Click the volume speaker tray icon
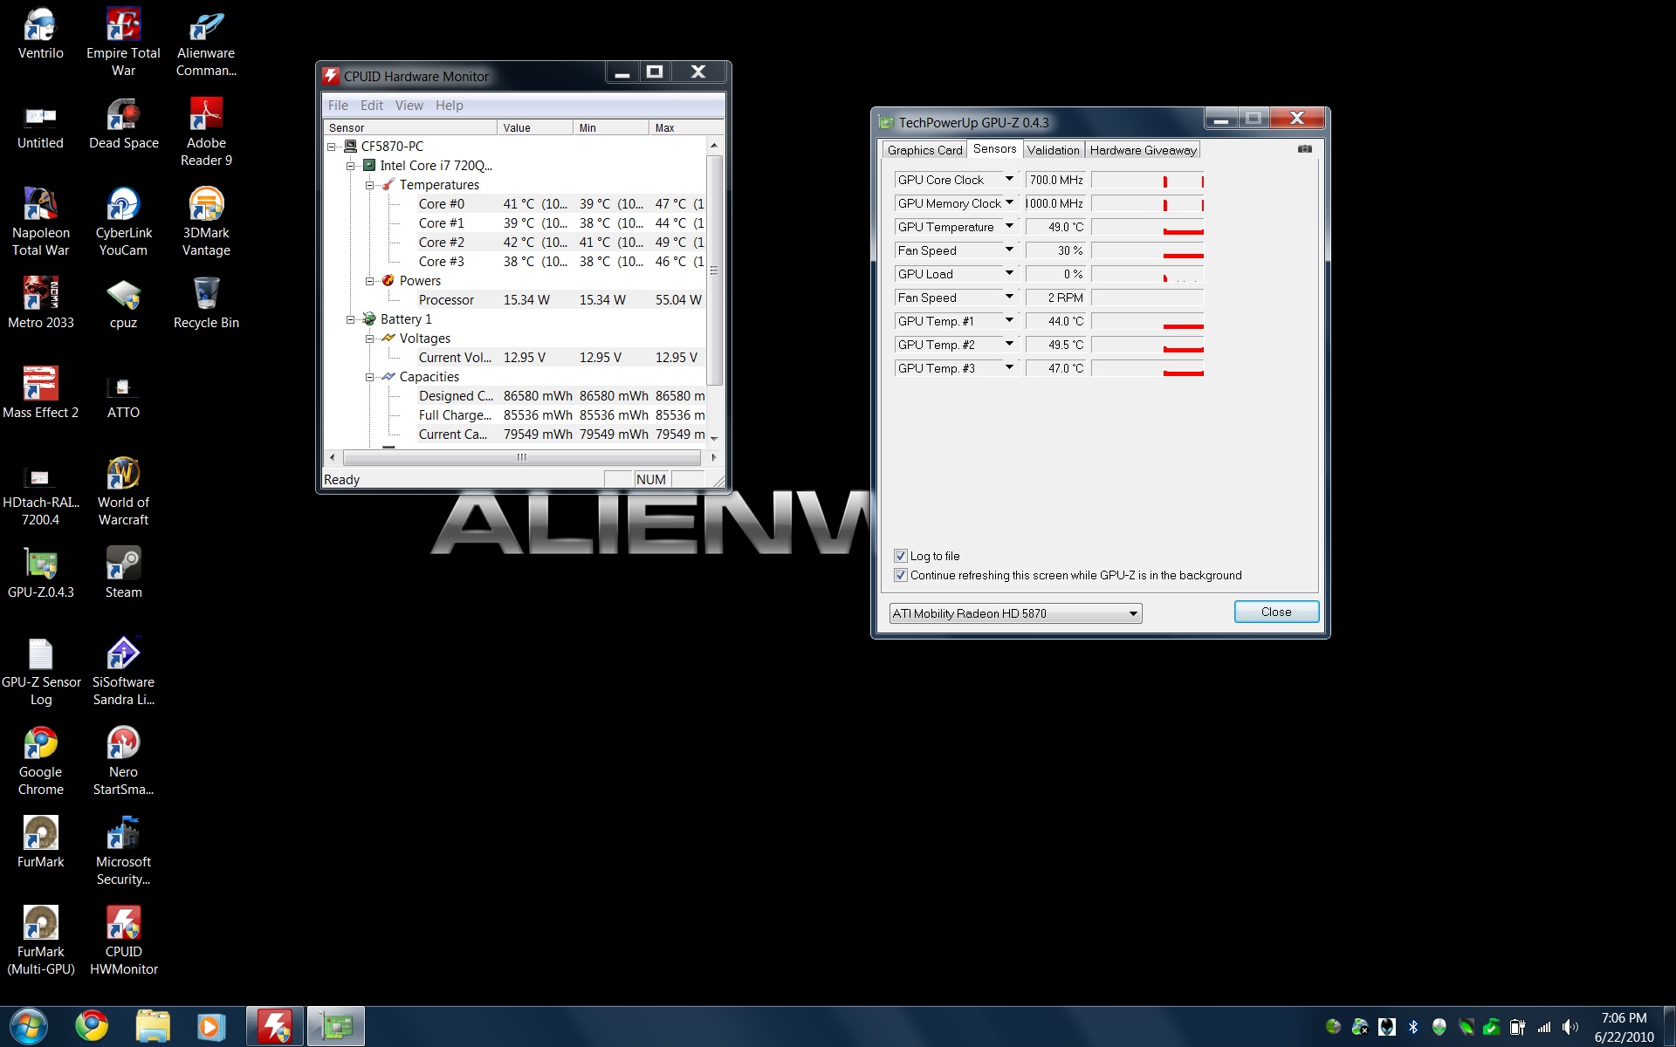Screen dimensions: 1676x1047 click(x=1570, y=1027)
